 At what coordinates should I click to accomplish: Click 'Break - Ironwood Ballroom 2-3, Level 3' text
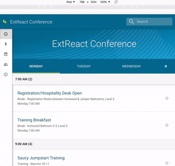42,126
